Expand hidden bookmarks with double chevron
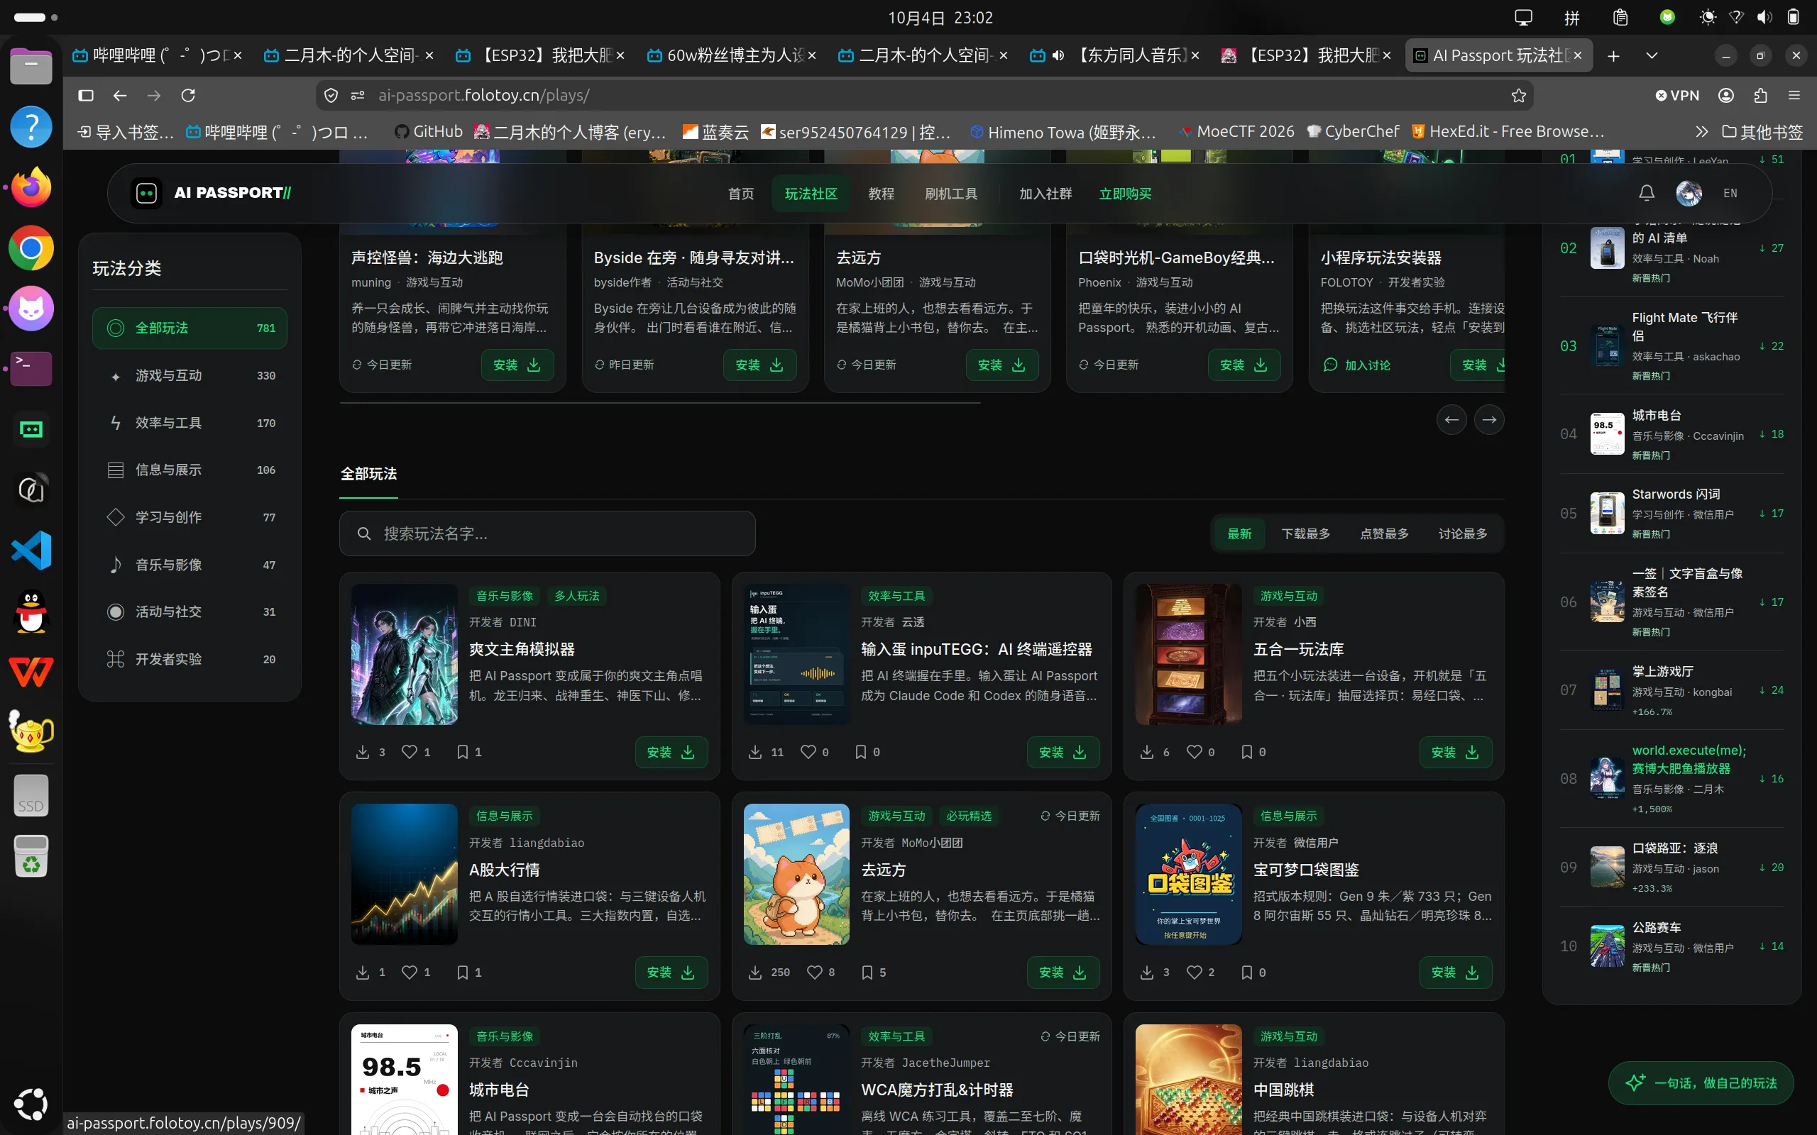Image resolution: width=1817 pixels, height=1135 pixels. click(1701, 132)
